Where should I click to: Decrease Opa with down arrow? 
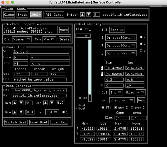pyautogui.click(x=52, y=103)
